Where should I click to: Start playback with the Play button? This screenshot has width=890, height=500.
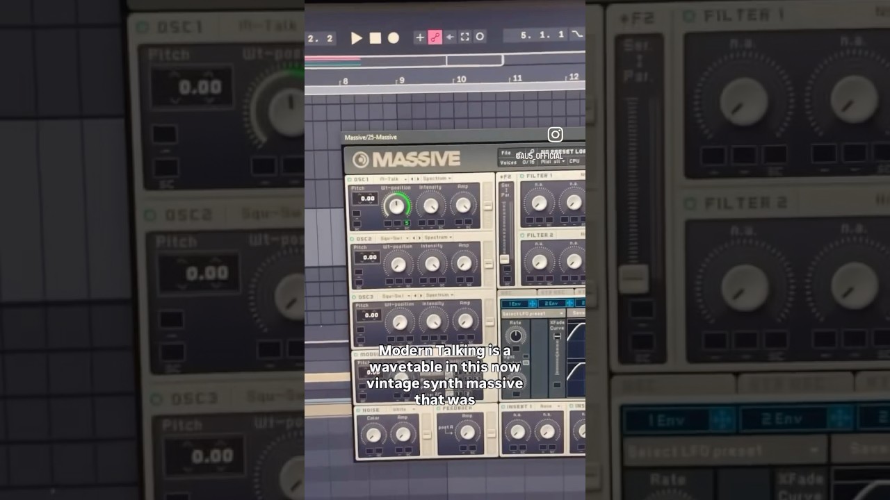(x=357, y=38)
